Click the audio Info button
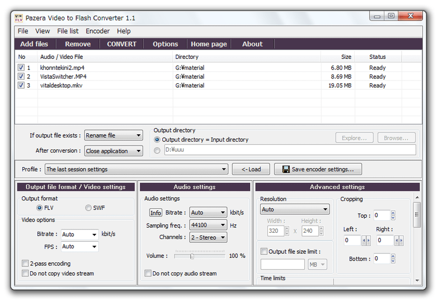 pyautogui.click(x=156, y=213)
